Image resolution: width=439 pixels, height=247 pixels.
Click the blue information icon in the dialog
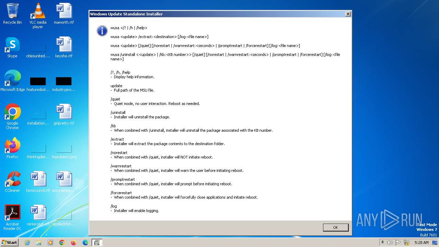(102, 31)
